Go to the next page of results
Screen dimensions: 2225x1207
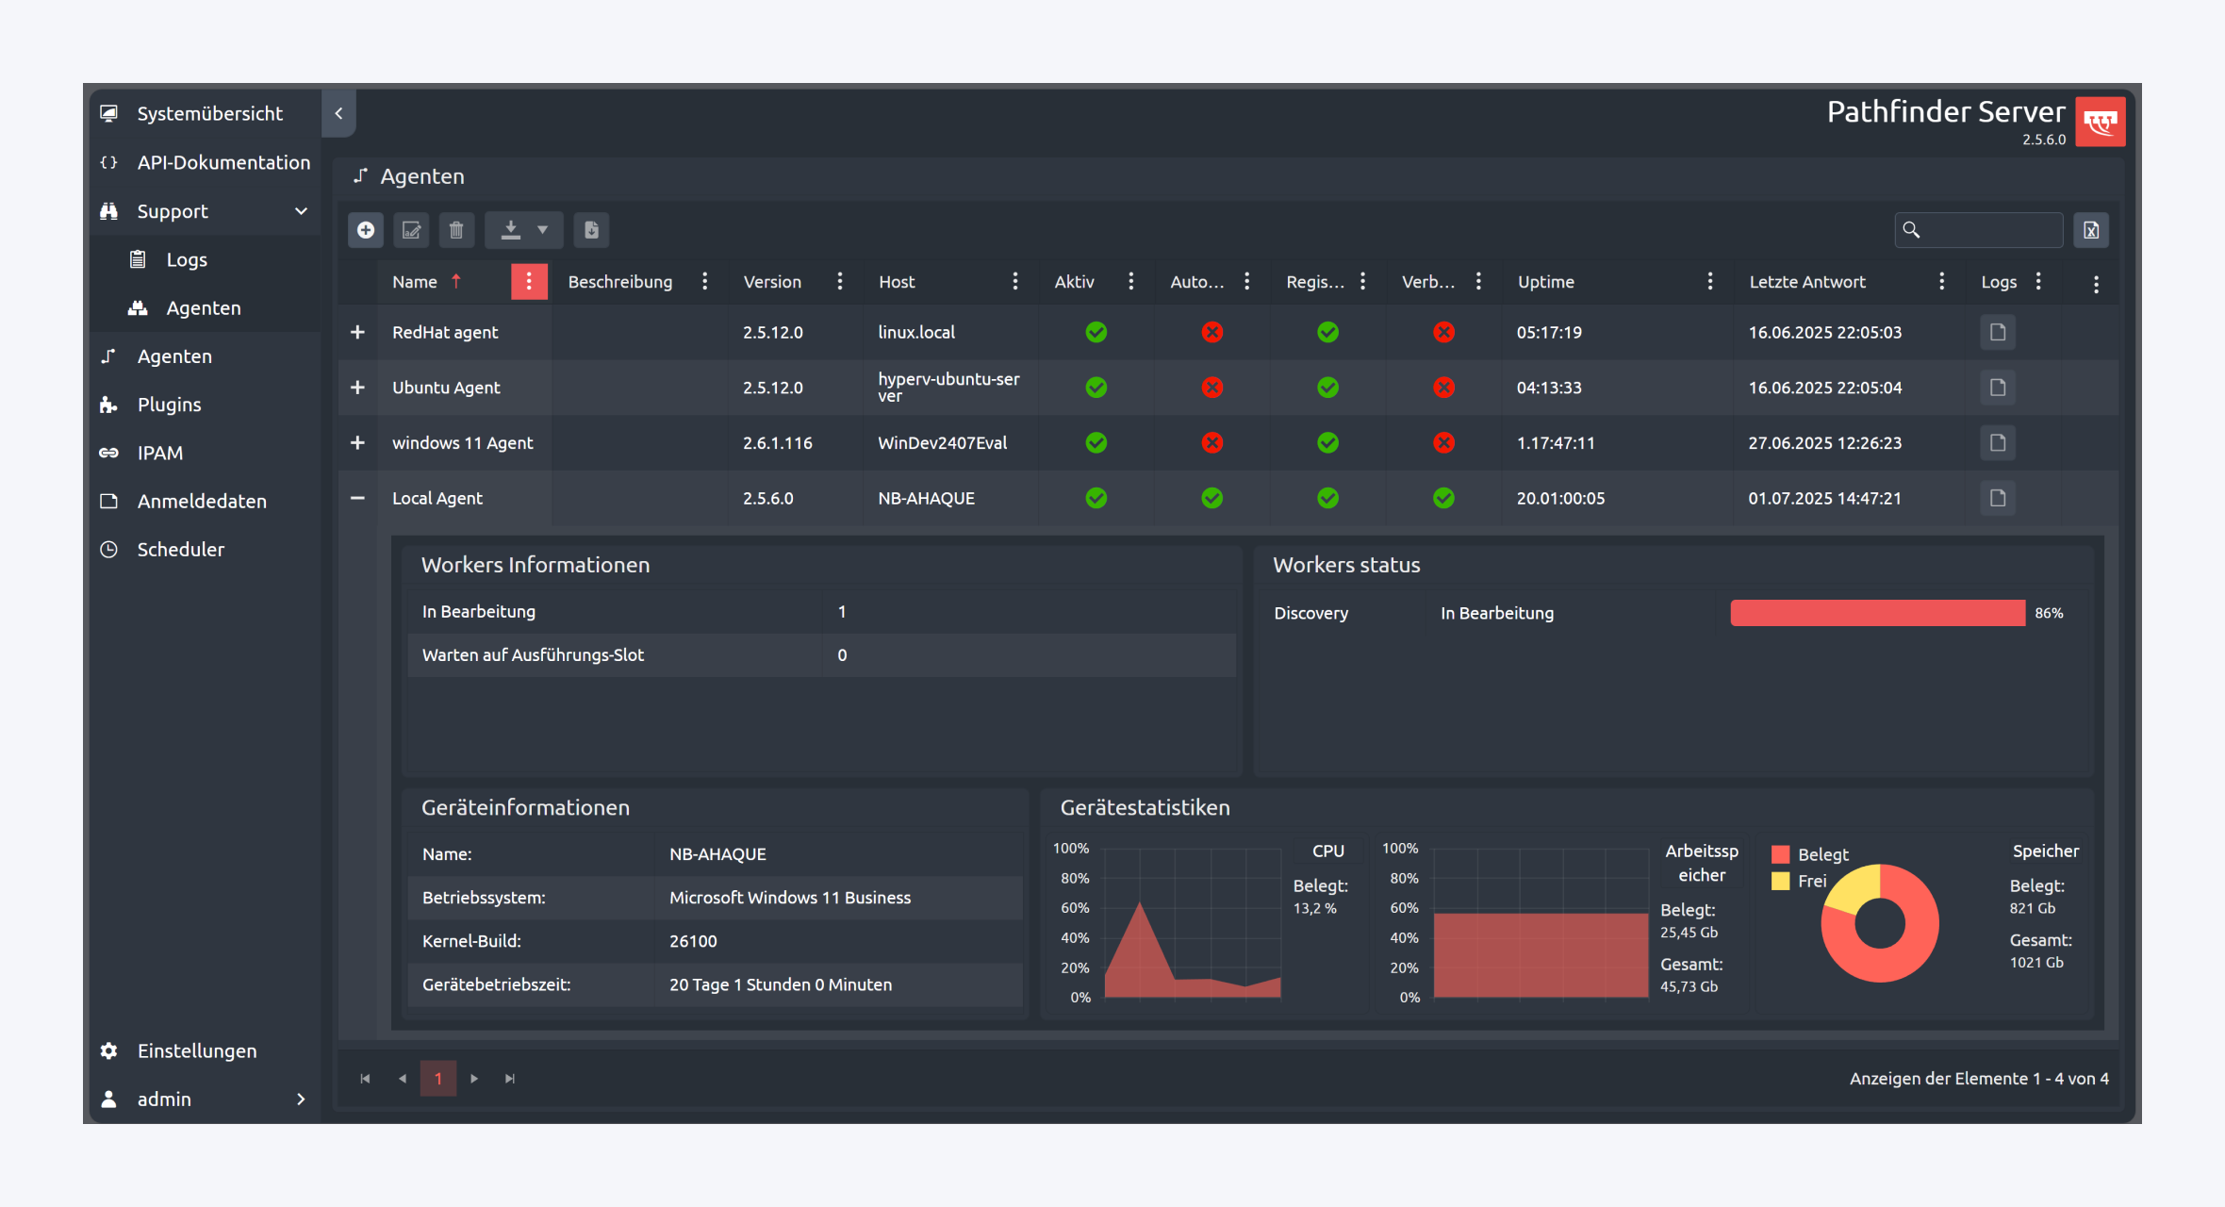tap(474, 1079)
